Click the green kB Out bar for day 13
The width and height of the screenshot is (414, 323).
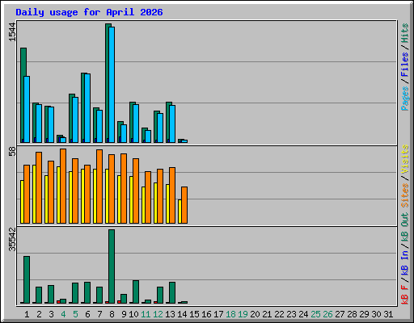tap(172, 292)
